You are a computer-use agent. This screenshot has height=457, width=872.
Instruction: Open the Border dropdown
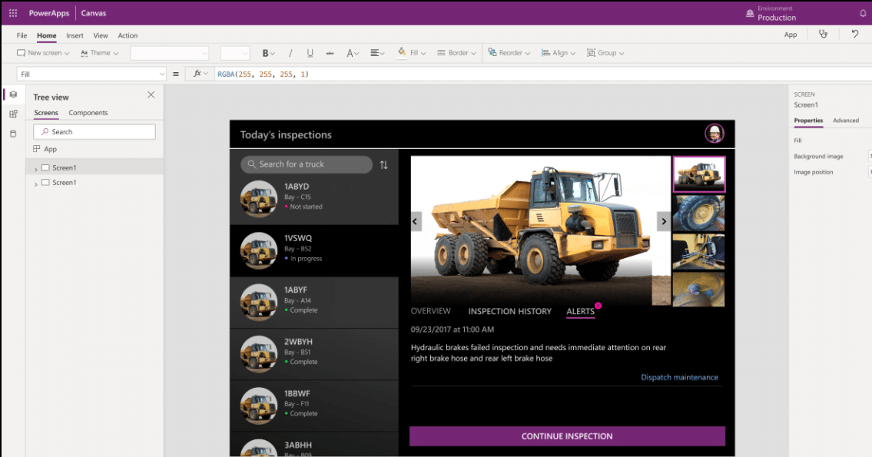(x=456, y=53)
